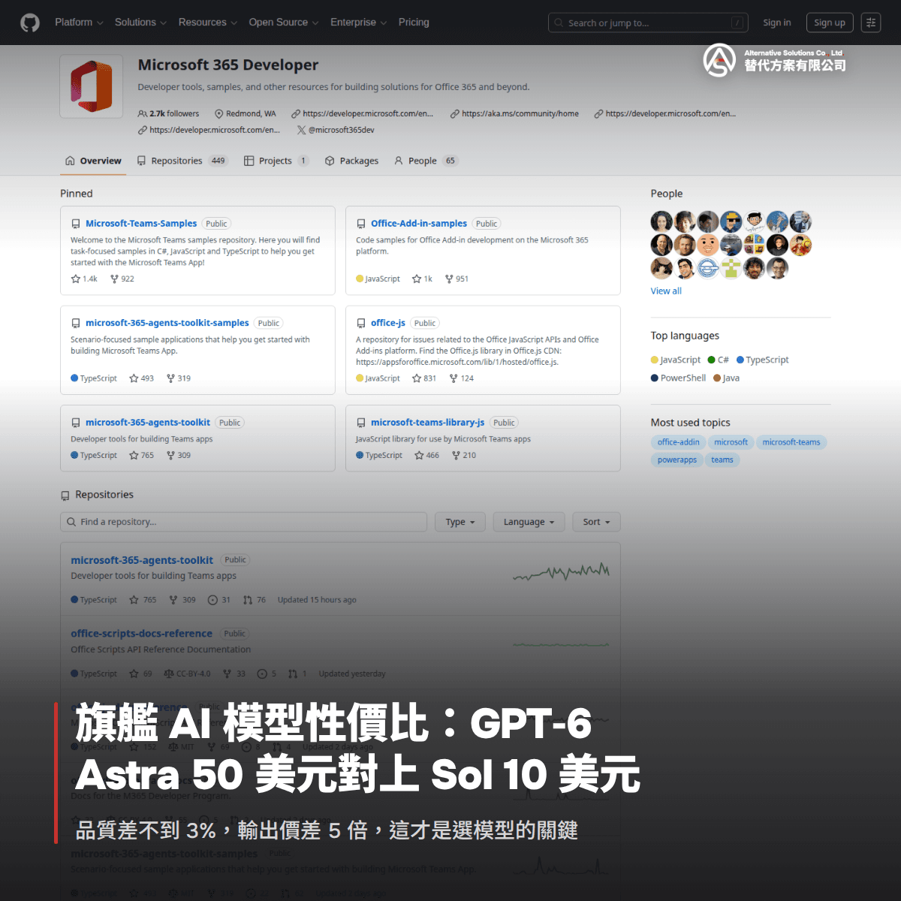The height and width of the screenshot is (901, 901).
Task: Click fork count 124 on office-js card
Action: (x=462, y=378)
